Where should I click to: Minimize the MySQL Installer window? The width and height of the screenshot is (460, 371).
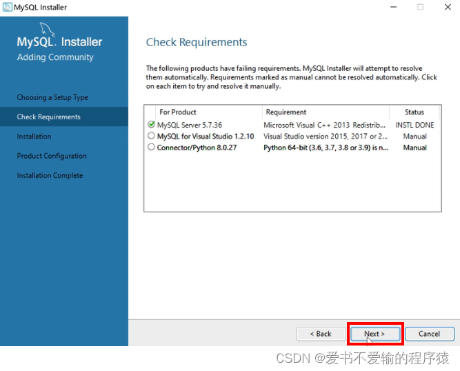(393, 7)
